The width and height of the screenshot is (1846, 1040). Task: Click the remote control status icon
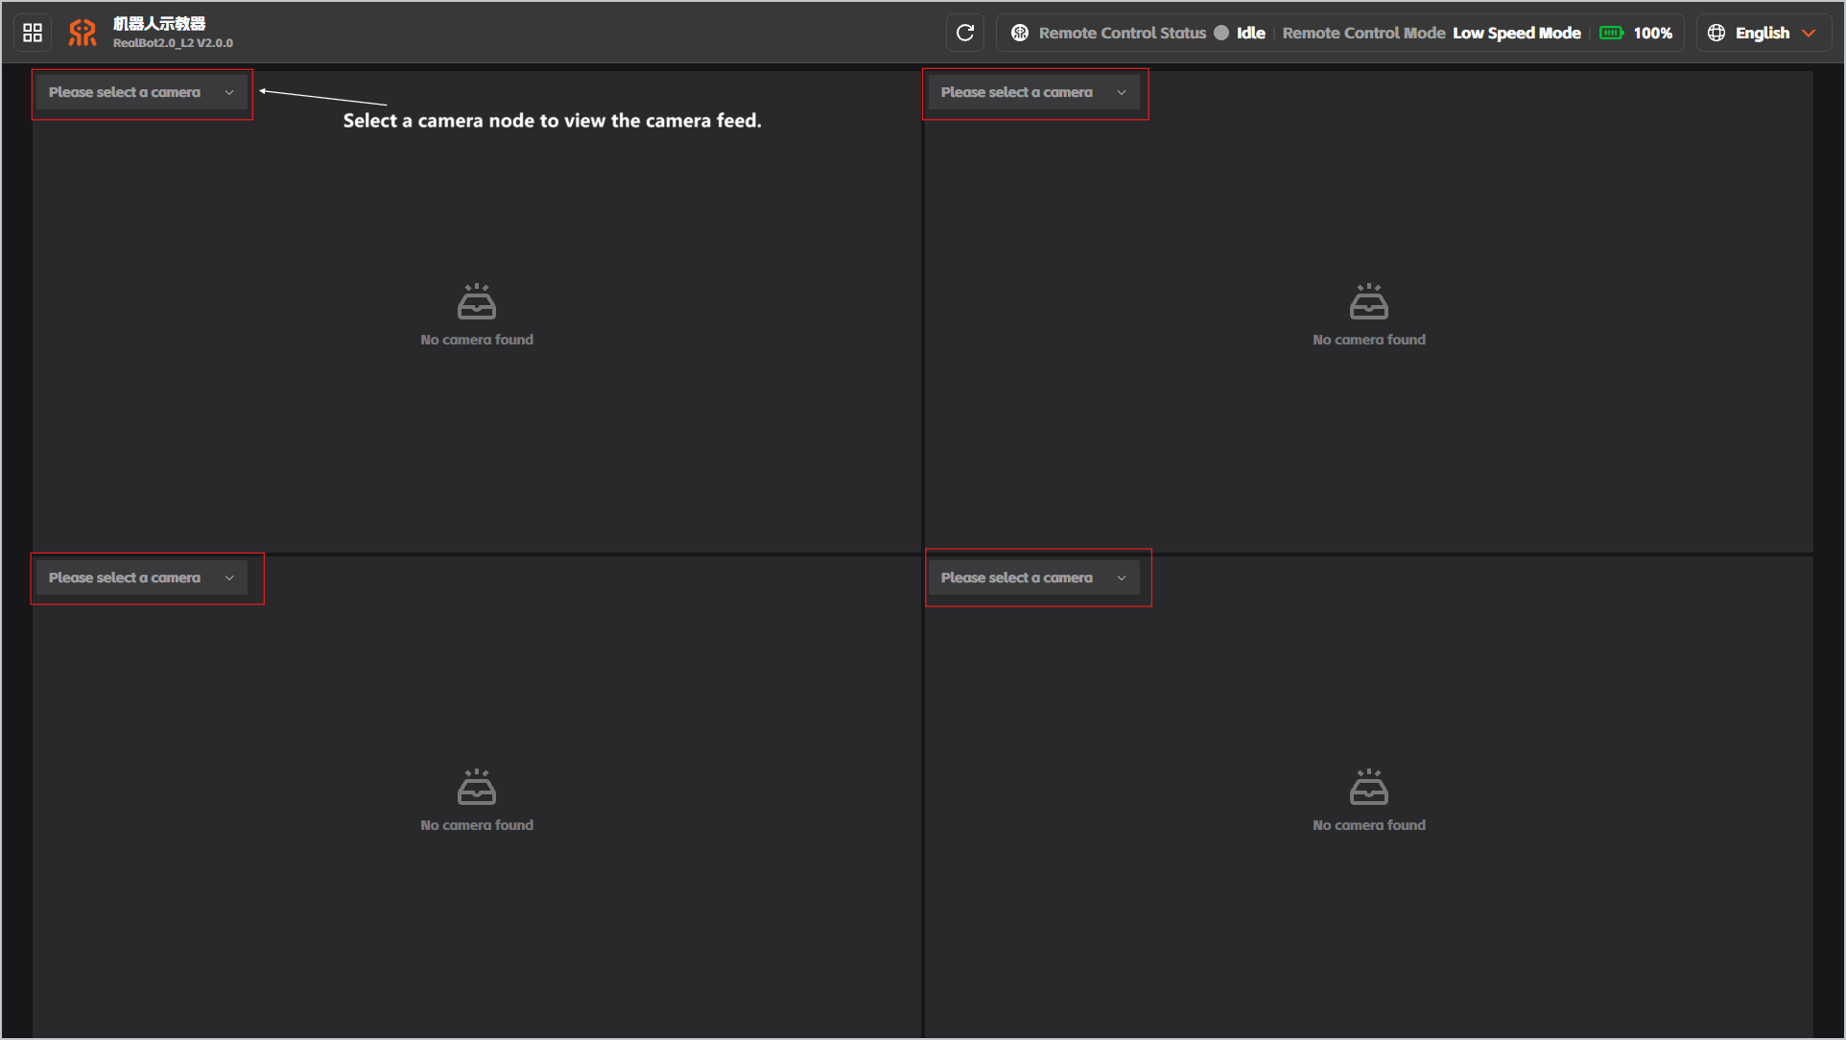tap(1020, 33)
